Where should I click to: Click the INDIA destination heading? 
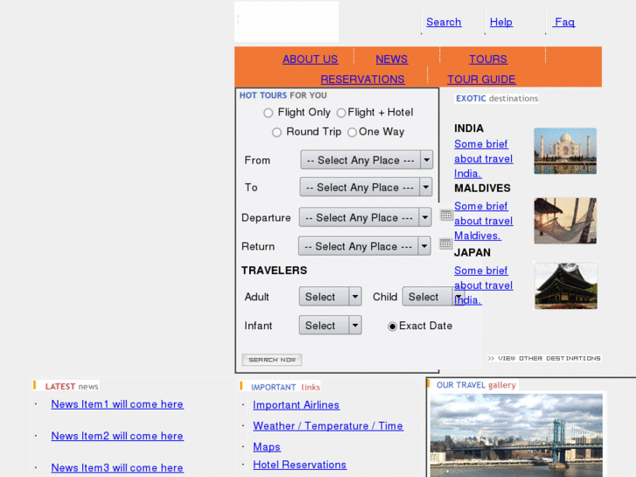469,129
